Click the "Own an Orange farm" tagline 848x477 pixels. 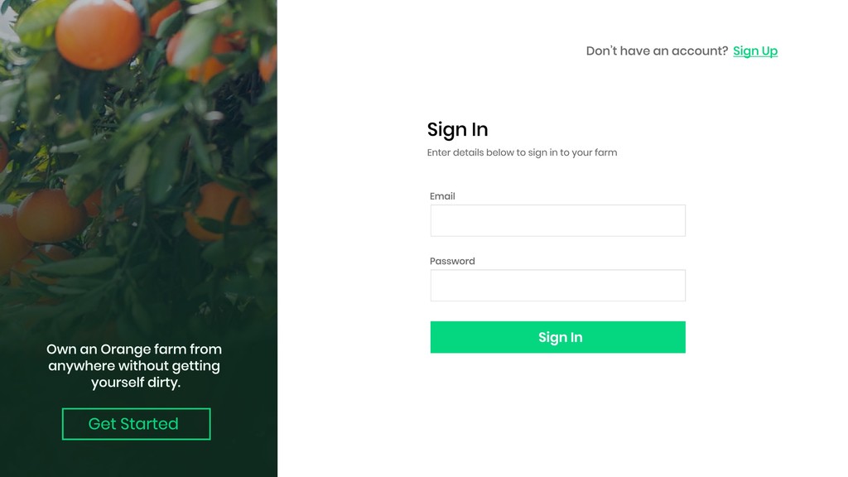tap(135, 365)
